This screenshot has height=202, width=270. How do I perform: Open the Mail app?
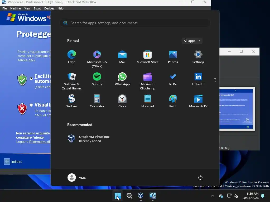click(122, 57)
